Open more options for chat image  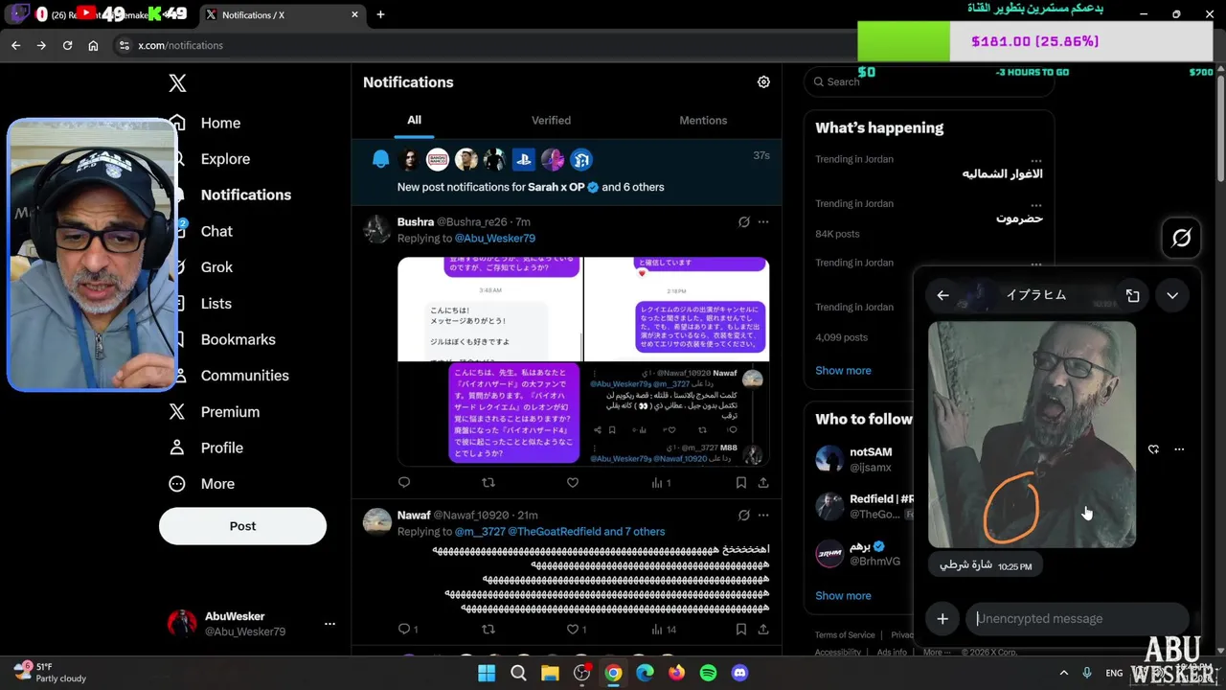point(1179,448)
